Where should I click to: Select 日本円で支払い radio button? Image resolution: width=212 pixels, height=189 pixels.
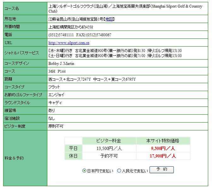[84, 171]
